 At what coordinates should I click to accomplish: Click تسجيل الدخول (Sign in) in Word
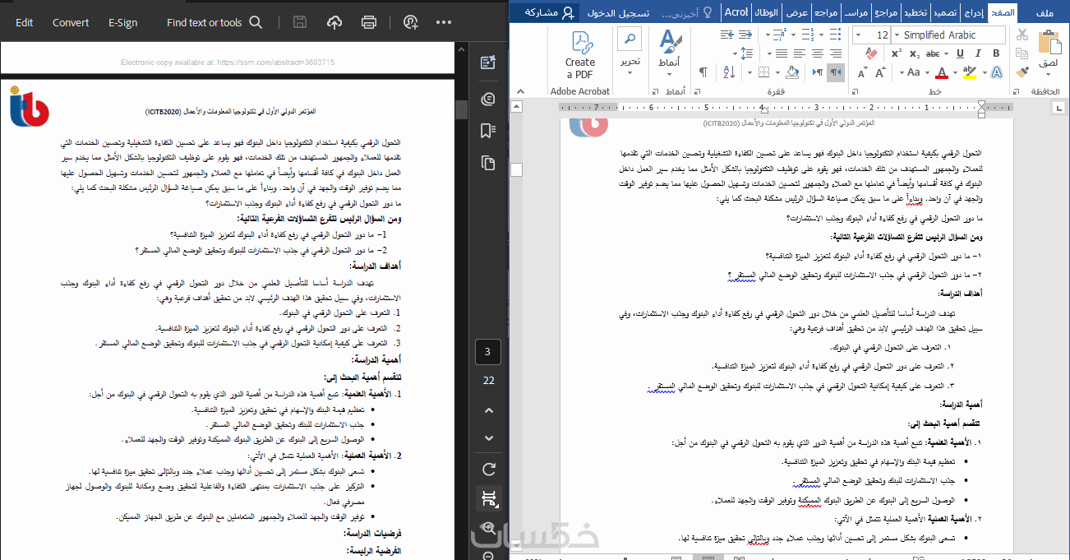[618, 12]
